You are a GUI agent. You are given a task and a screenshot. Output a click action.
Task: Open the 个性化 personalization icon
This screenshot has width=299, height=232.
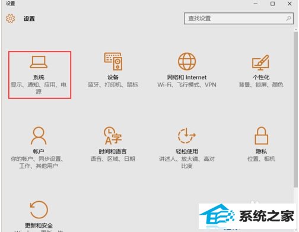[x=260, y=62]
